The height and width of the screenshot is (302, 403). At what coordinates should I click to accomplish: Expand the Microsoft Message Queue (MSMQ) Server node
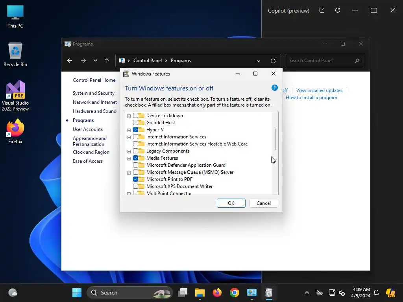[129, 173]
